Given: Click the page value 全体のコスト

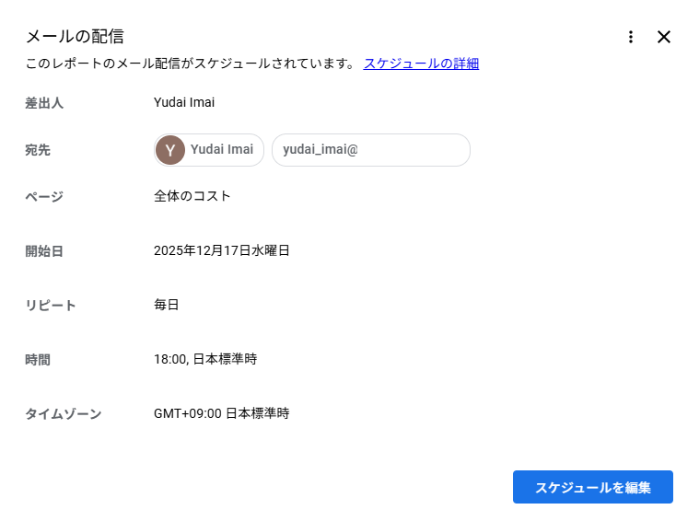Looking at the screenshot, I should tap(192, 196).
